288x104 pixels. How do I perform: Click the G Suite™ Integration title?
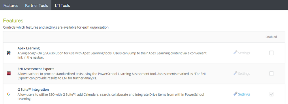33,90
